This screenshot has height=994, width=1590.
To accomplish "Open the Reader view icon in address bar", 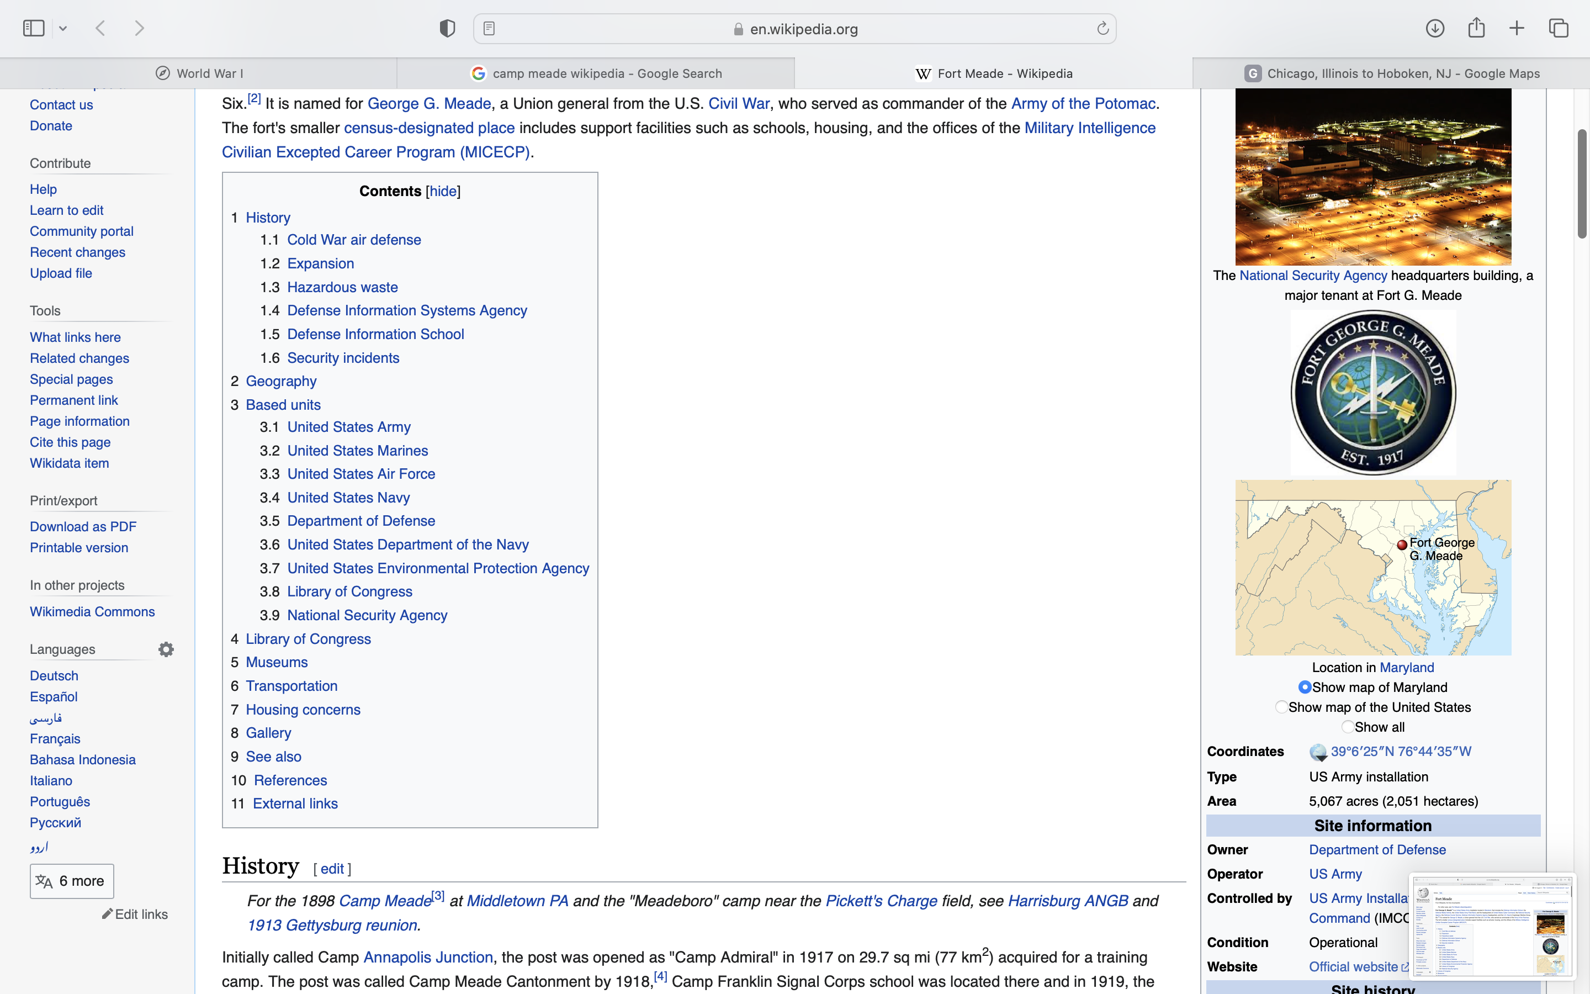I will (x=490, y=29).
